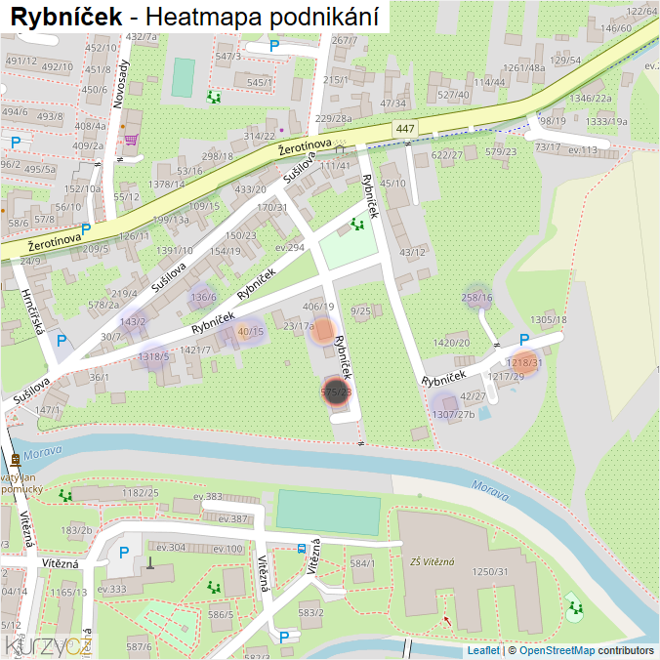The height and width of the screenshot is (660, 660).
Task: Click the playground icon near building 545/1
Action: pyautogui.click(x=214, y=98)
